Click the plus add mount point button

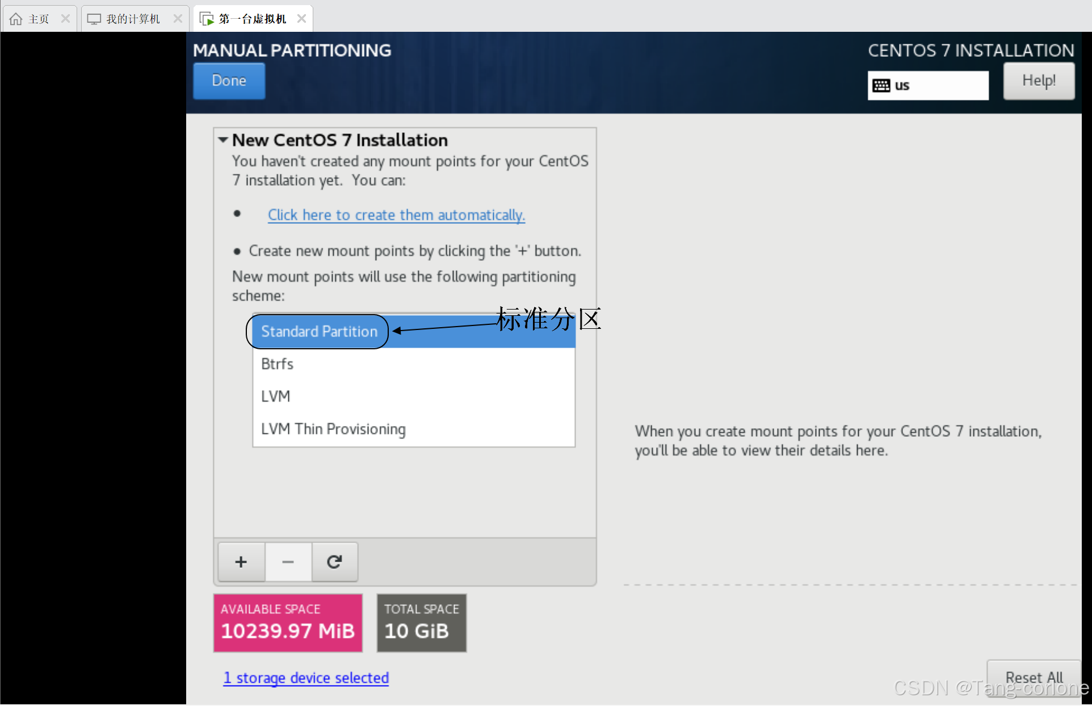coord(241,562)
